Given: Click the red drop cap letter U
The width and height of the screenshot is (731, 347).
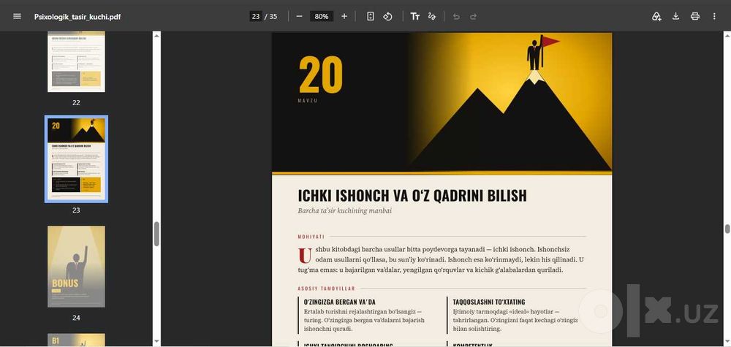Looking at the screenshot, I should pos(304,255).
